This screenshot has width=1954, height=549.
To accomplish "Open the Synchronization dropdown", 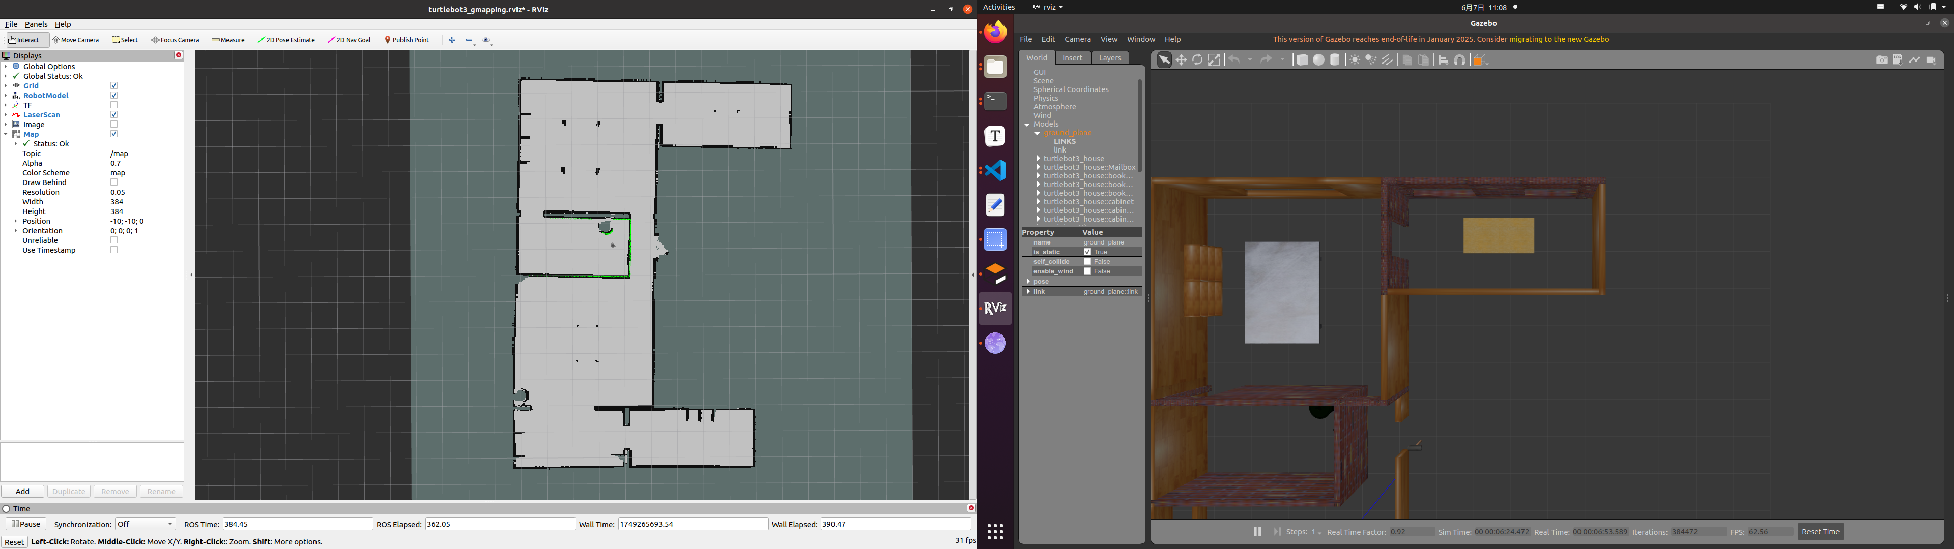I will tap(145, 524).
